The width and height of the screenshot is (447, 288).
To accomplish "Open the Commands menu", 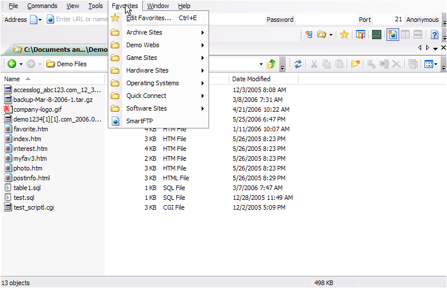I will point(42,6).
